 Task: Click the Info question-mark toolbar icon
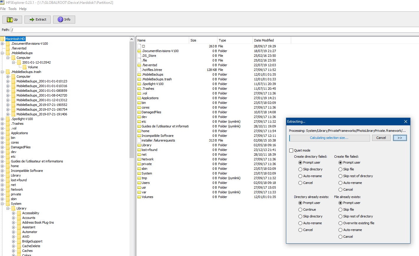(x=60, y=19)
